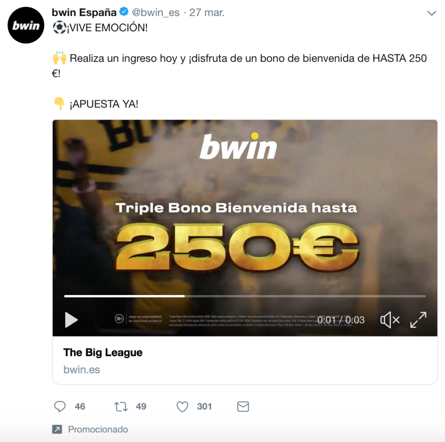Click the Promocionado label

(x=98, y=429)
